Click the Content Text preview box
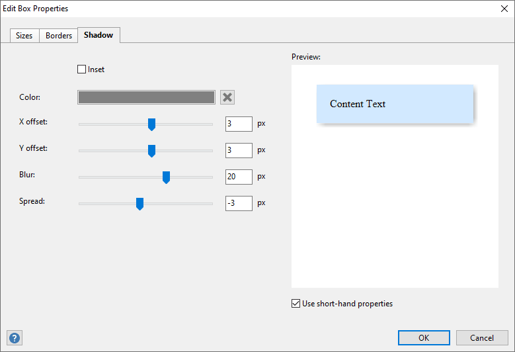 pos(395,104)
